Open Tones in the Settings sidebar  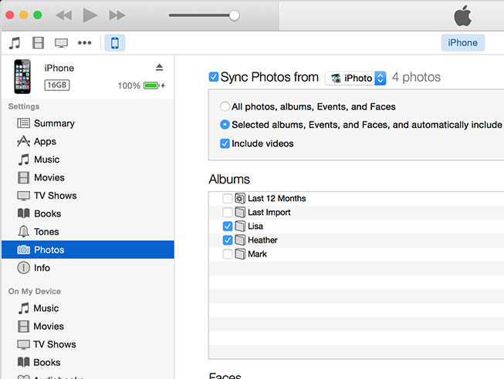tap(46, 232)
